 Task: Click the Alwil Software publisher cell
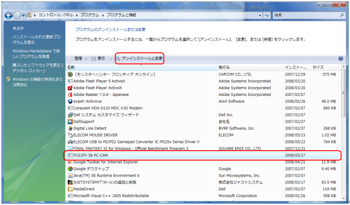(x=232, y=101)
